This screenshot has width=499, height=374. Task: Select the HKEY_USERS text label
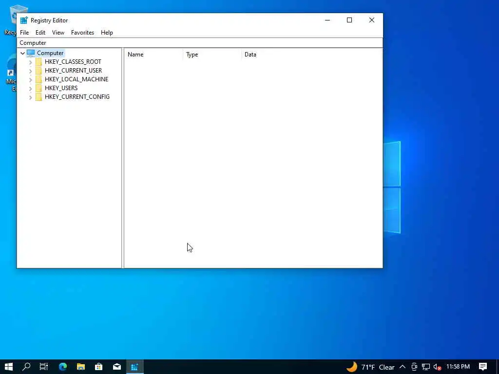(61, 88)
